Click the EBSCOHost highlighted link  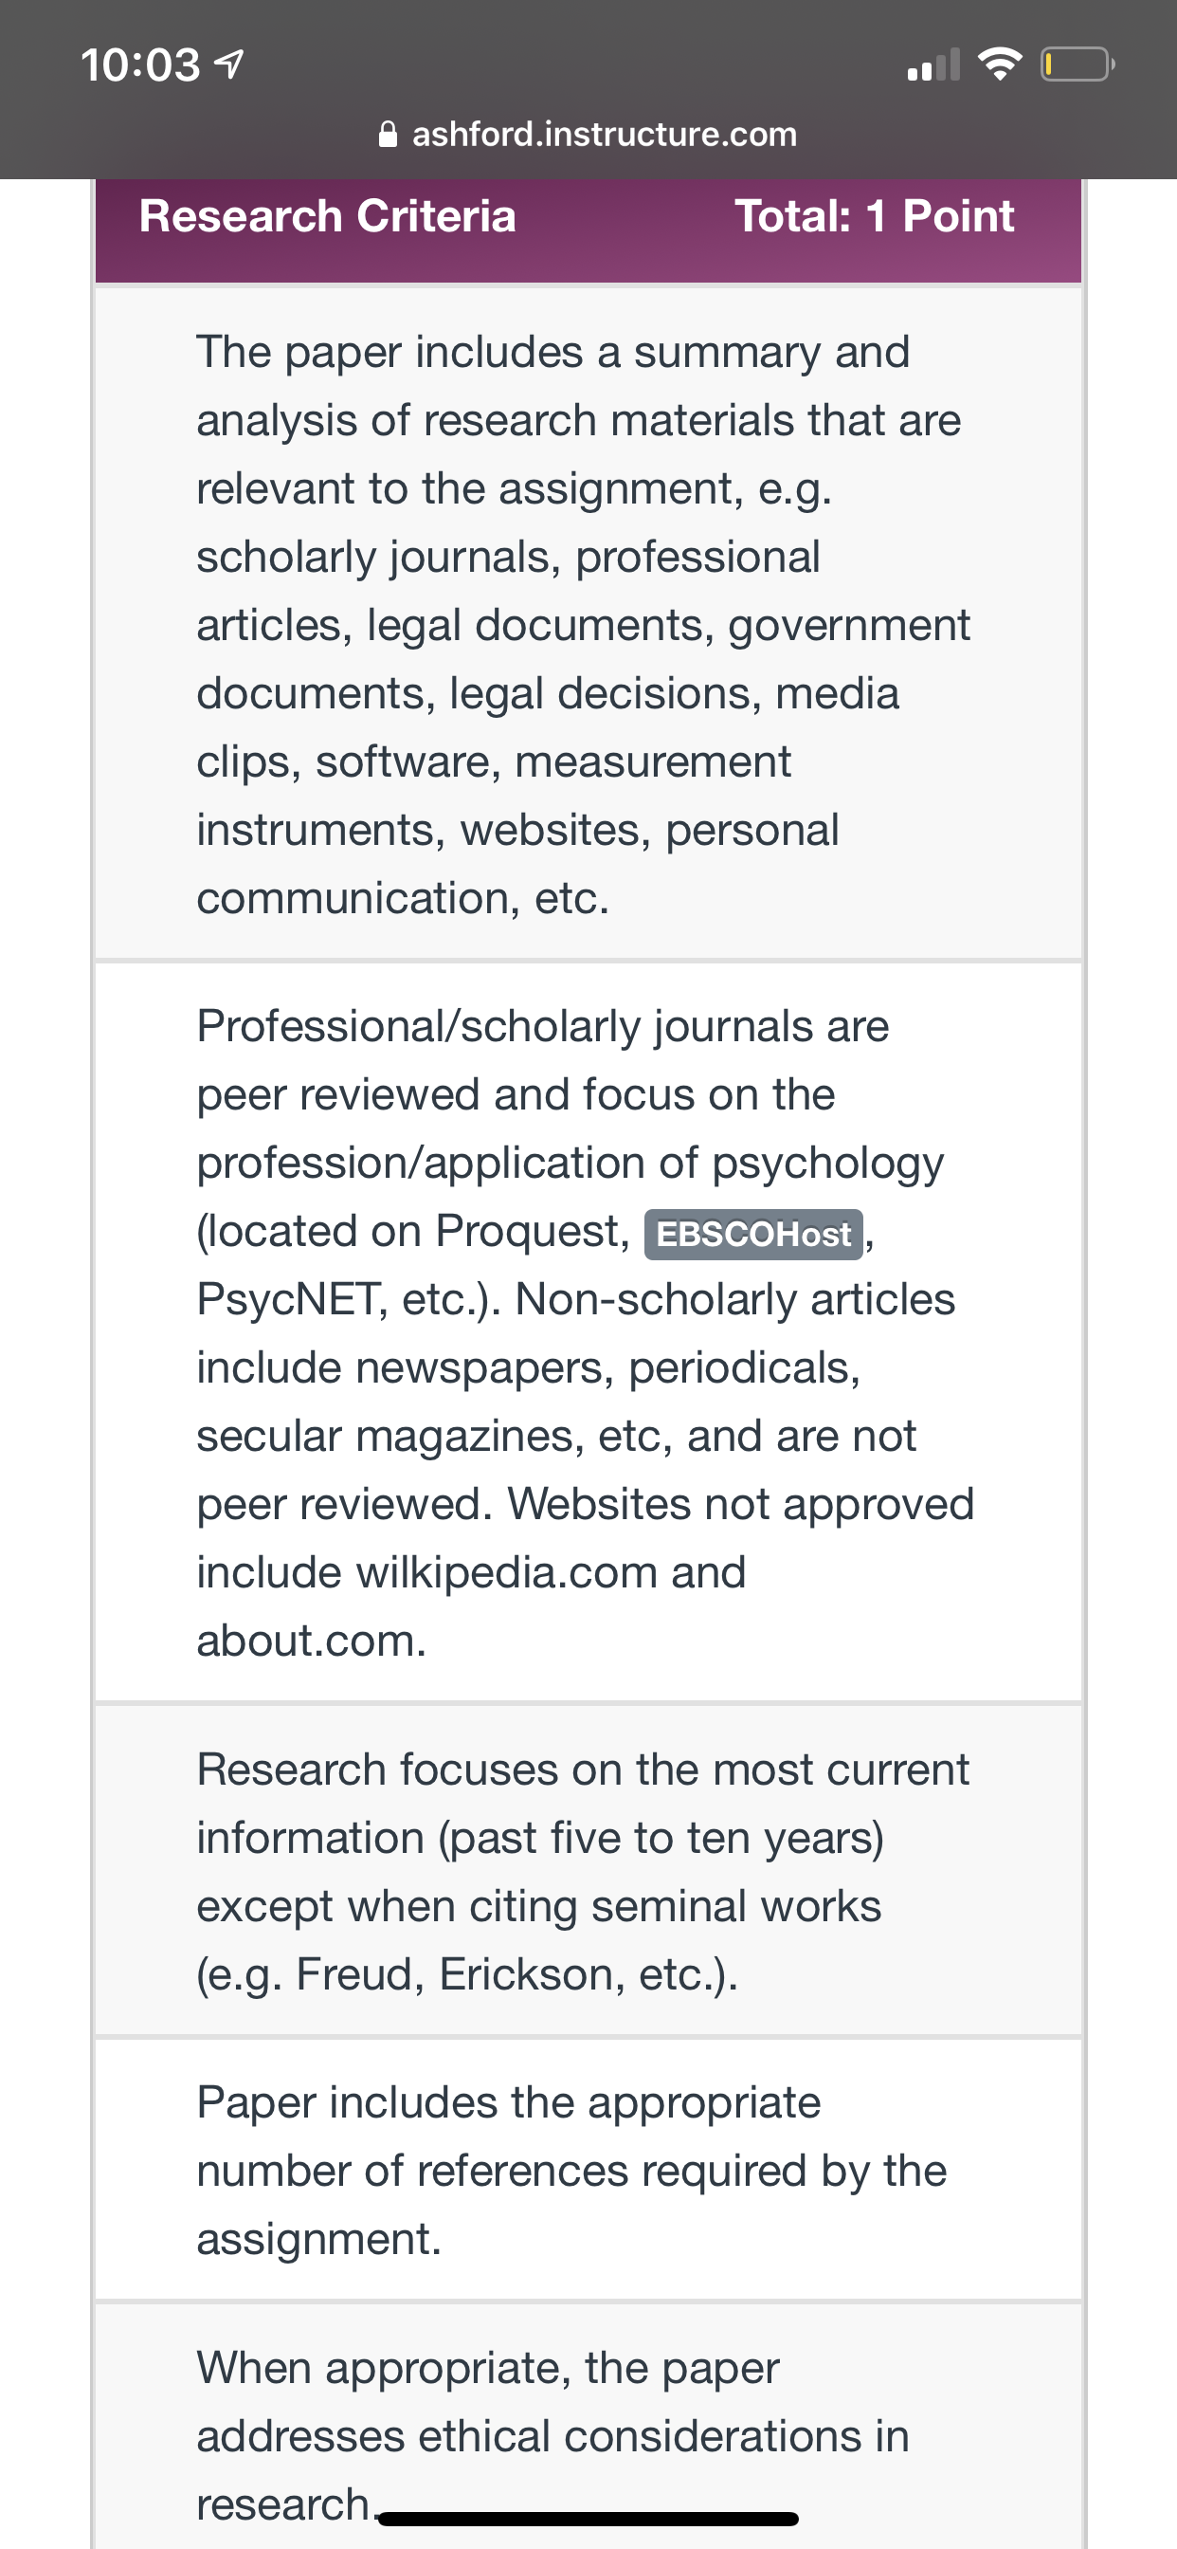point(753,1234)
